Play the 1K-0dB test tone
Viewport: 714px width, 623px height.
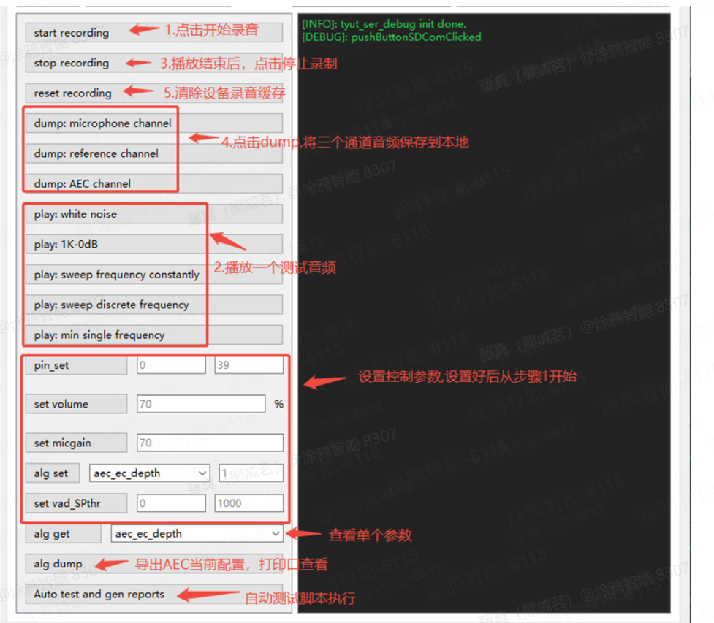[66, 245]
